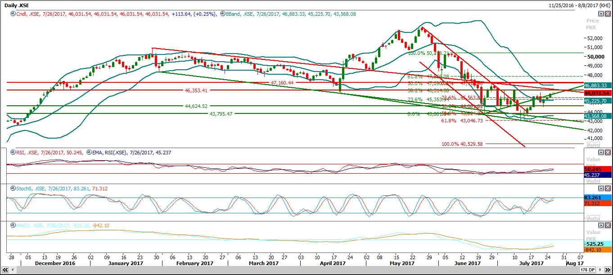This screenshot has width=613, height=275.
Task: Close the price chart pane
Action: [608, 14]
